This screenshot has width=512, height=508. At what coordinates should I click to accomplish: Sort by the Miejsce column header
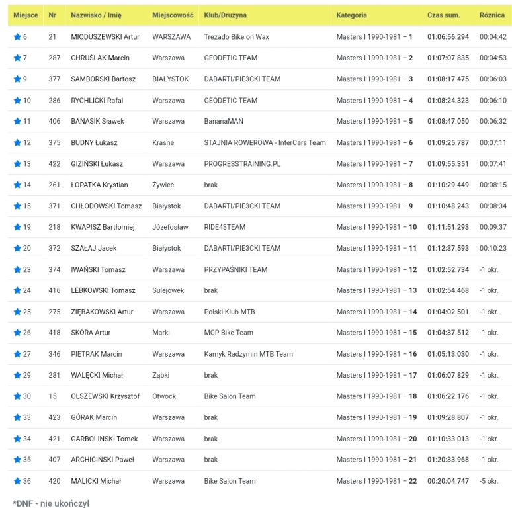pos(26,15)
